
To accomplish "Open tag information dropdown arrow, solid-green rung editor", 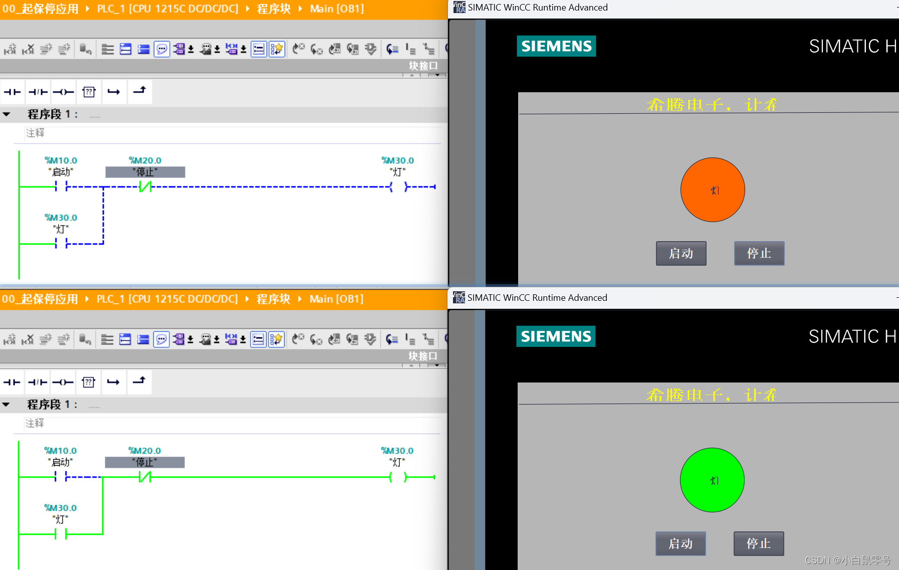I will [x=217, y=340].
